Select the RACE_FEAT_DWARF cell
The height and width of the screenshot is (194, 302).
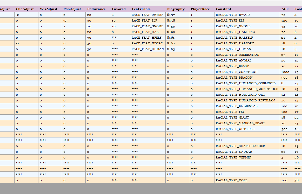(147, 15)
